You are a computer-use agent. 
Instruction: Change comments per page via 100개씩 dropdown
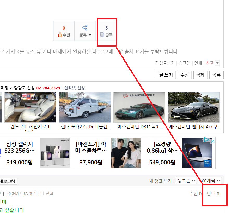tap(210, 181)
